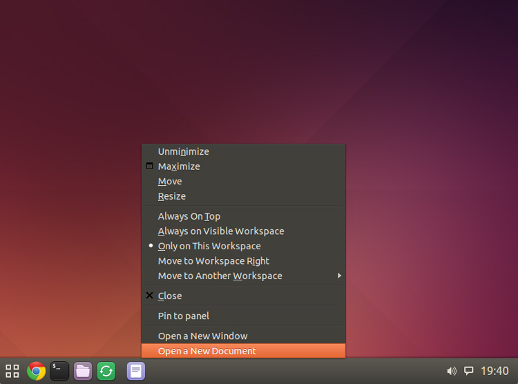Screen dimensions: 518x384
Task: Select Move to Workspace Right
Action: [213, 261]
